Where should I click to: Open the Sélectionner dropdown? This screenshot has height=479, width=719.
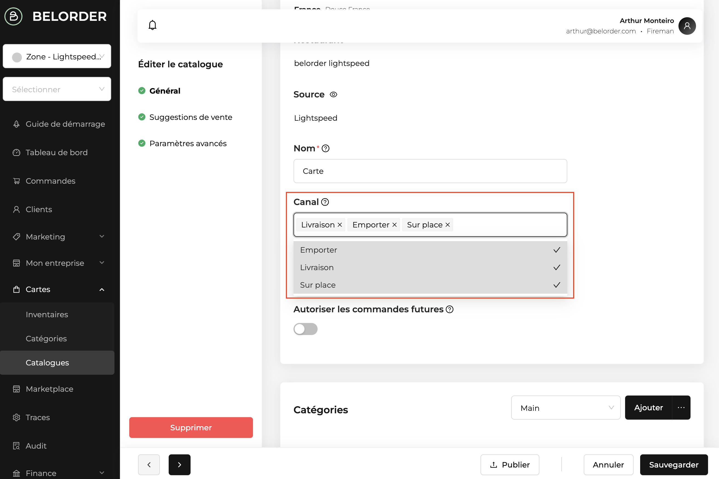pyautogui.click(x=57, y=89)
